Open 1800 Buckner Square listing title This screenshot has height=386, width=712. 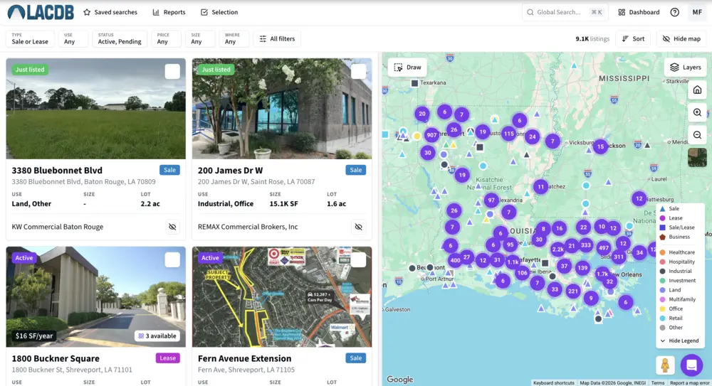coord(56,358)
